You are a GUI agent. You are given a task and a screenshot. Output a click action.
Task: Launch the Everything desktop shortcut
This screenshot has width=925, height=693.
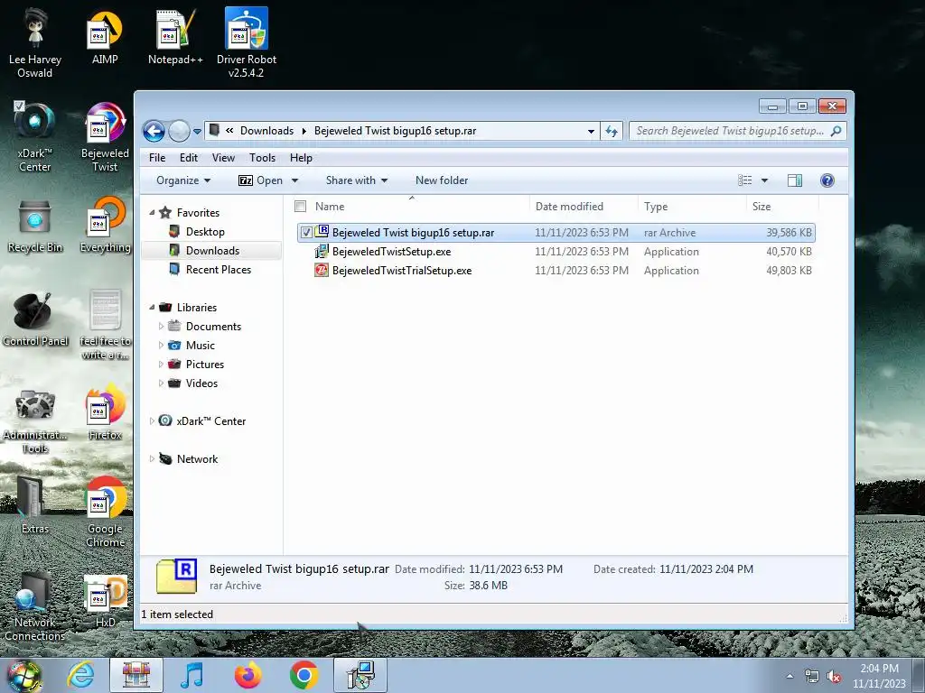tap(105, 226)
